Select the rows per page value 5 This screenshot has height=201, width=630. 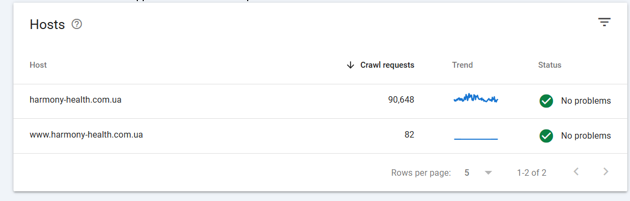tap(467, 173)
